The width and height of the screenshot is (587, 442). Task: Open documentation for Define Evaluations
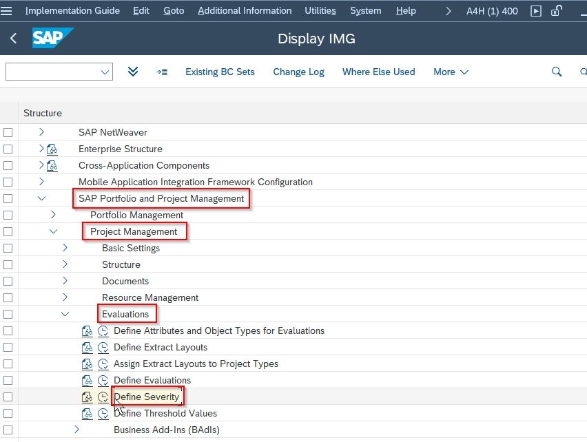point(87,380)
